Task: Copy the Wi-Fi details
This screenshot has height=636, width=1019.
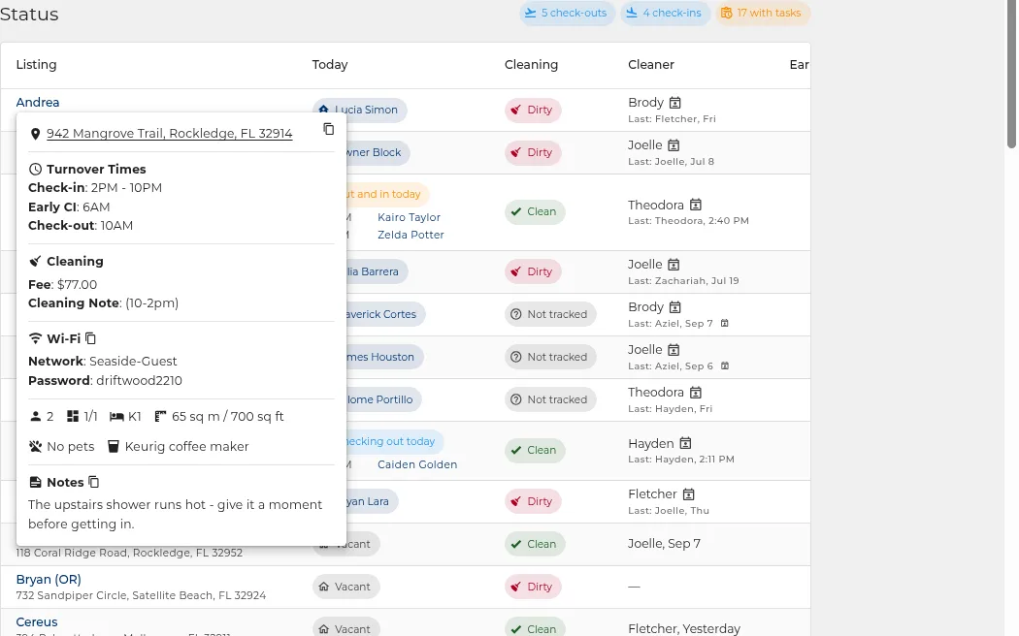Action: point(91,338)
